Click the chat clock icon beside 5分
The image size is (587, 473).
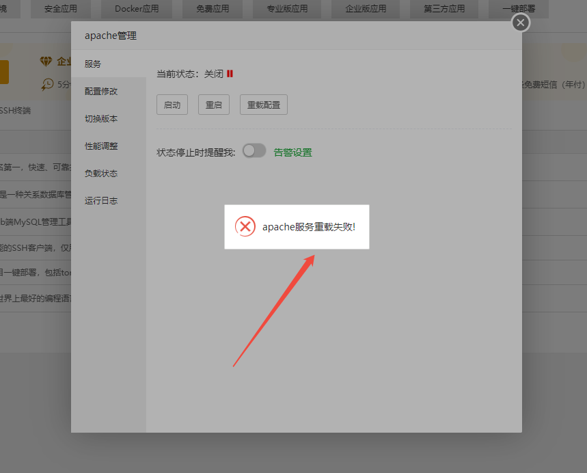click(x=48, y=84)
